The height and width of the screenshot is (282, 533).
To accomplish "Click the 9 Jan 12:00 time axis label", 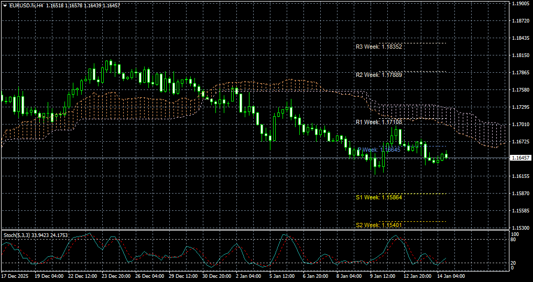I will click(x=383, y=276).
